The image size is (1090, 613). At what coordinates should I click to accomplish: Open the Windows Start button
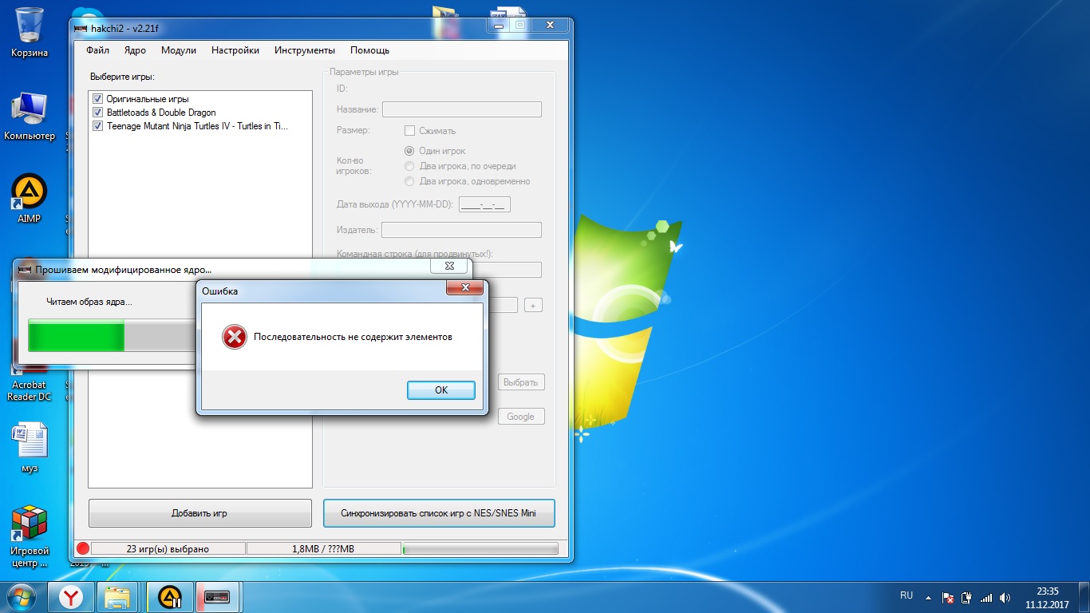click(x=22, y=596)
